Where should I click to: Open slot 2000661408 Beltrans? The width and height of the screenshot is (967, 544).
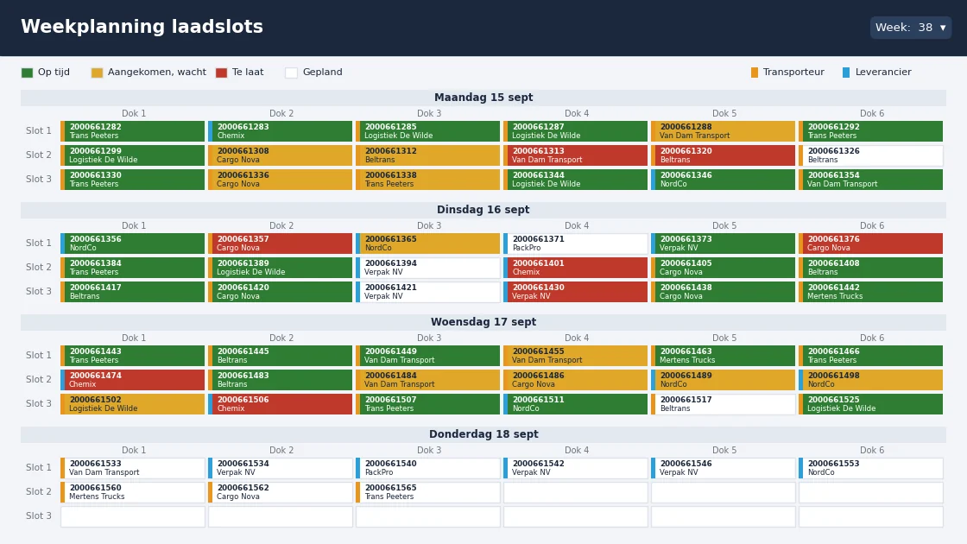coord(871,268)
